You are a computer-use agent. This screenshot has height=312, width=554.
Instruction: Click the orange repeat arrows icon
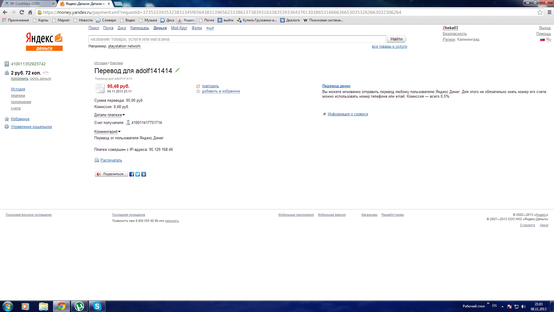point(198,86)
